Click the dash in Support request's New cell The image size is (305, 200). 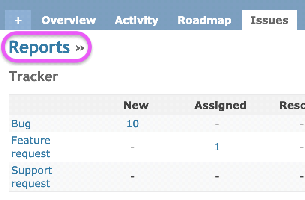pos(132,177)
